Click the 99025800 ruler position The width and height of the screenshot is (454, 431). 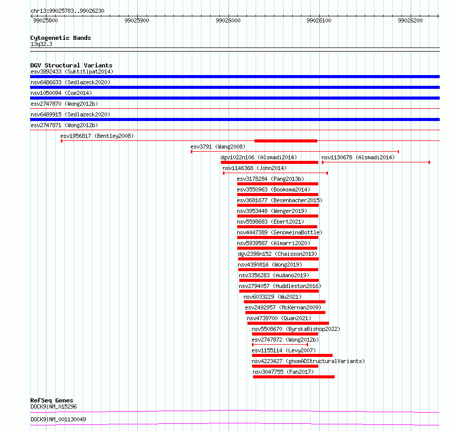[x=45, y=20]
